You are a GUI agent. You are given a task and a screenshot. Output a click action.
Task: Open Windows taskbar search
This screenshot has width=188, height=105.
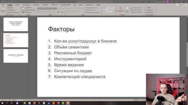tap(7, 103)
